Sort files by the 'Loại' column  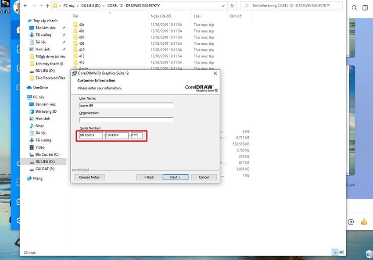[197, 16]
